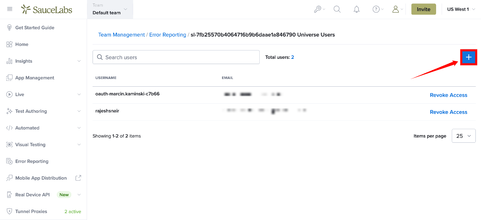Click the Test Authoring sparkle icon
This screenshot has width=481, height=220.
tap(9, 111)
